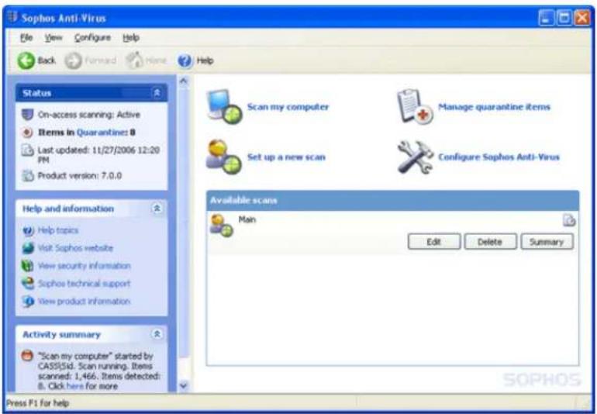Open the Sophos technical support link

[x=85, y=283]
